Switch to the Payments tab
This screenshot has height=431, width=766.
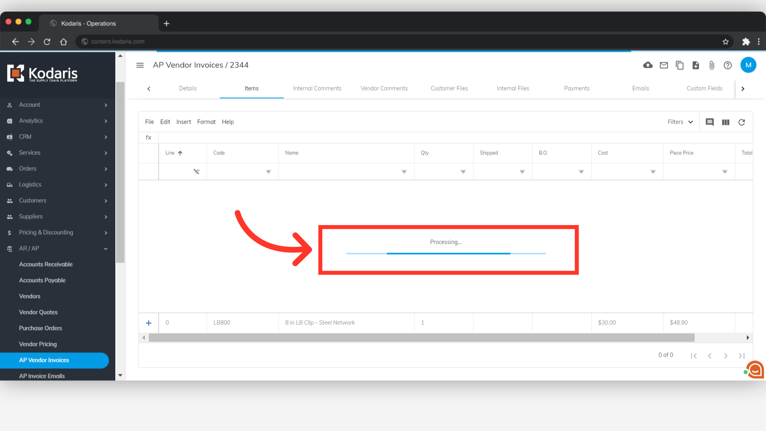pyautogui.click(x=576, y=89)
